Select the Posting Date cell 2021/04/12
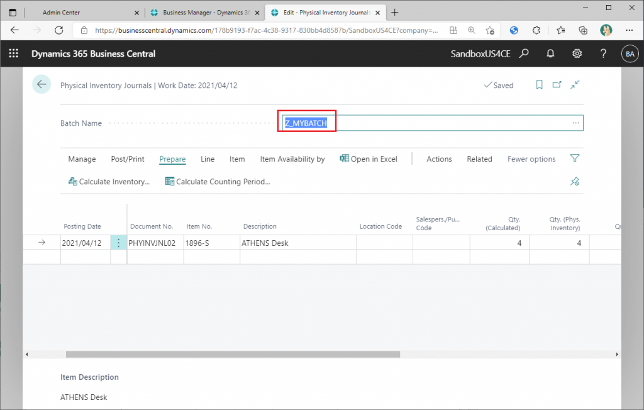 (x=86, y=243)
